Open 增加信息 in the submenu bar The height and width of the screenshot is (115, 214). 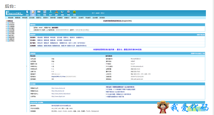pos(11,18)
